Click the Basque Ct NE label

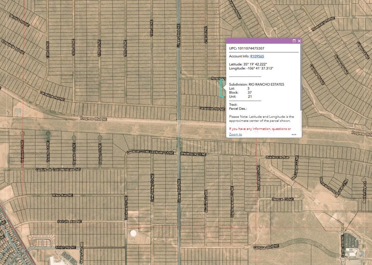click(283, 200)
